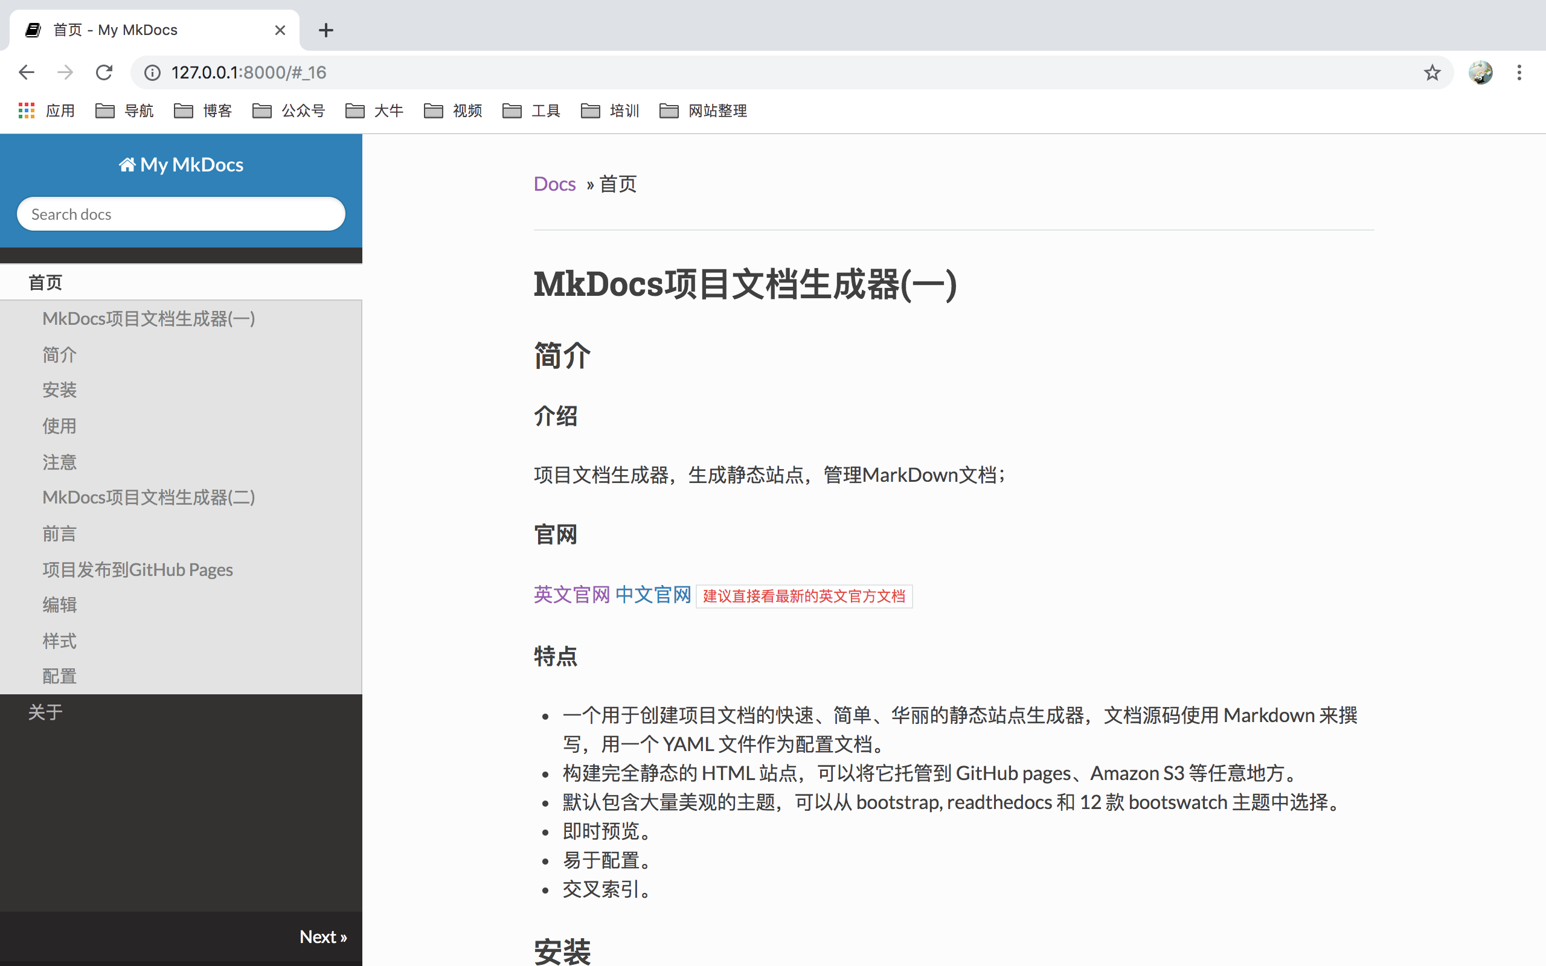Open 安装 from the sidebar menu
Viewport: 1546px width, 966px height.
click(x=59, y=390)
